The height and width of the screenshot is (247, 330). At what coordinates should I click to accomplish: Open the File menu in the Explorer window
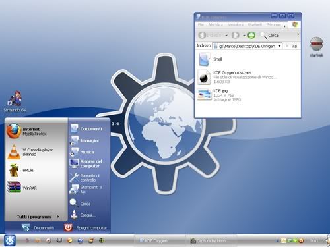point(201,25)
